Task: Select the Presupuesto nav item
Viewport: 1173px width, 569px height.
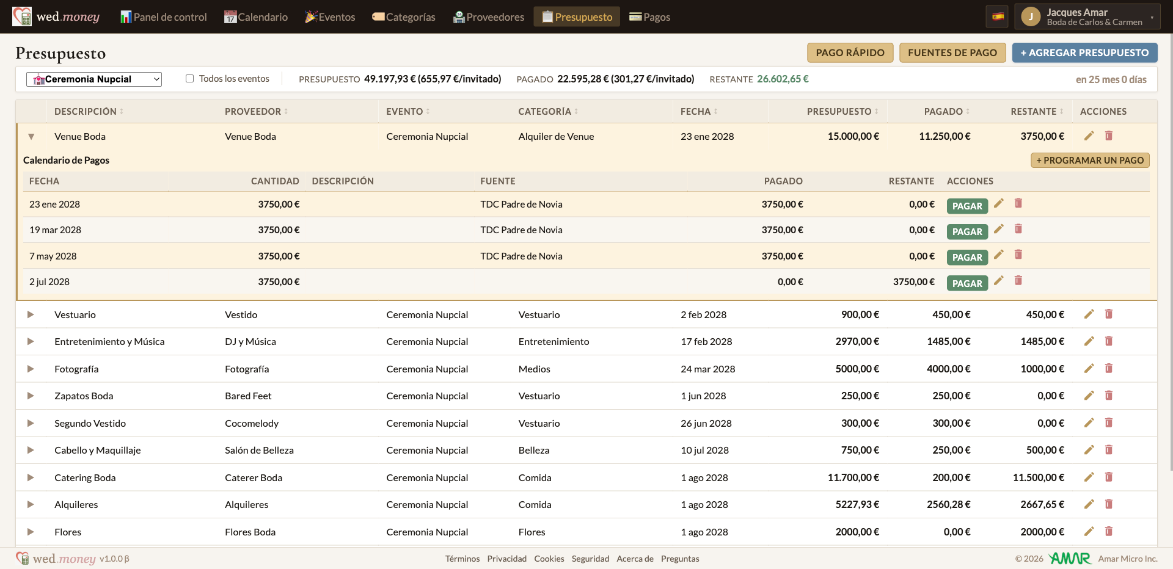Action: click(x=577, y=16)
